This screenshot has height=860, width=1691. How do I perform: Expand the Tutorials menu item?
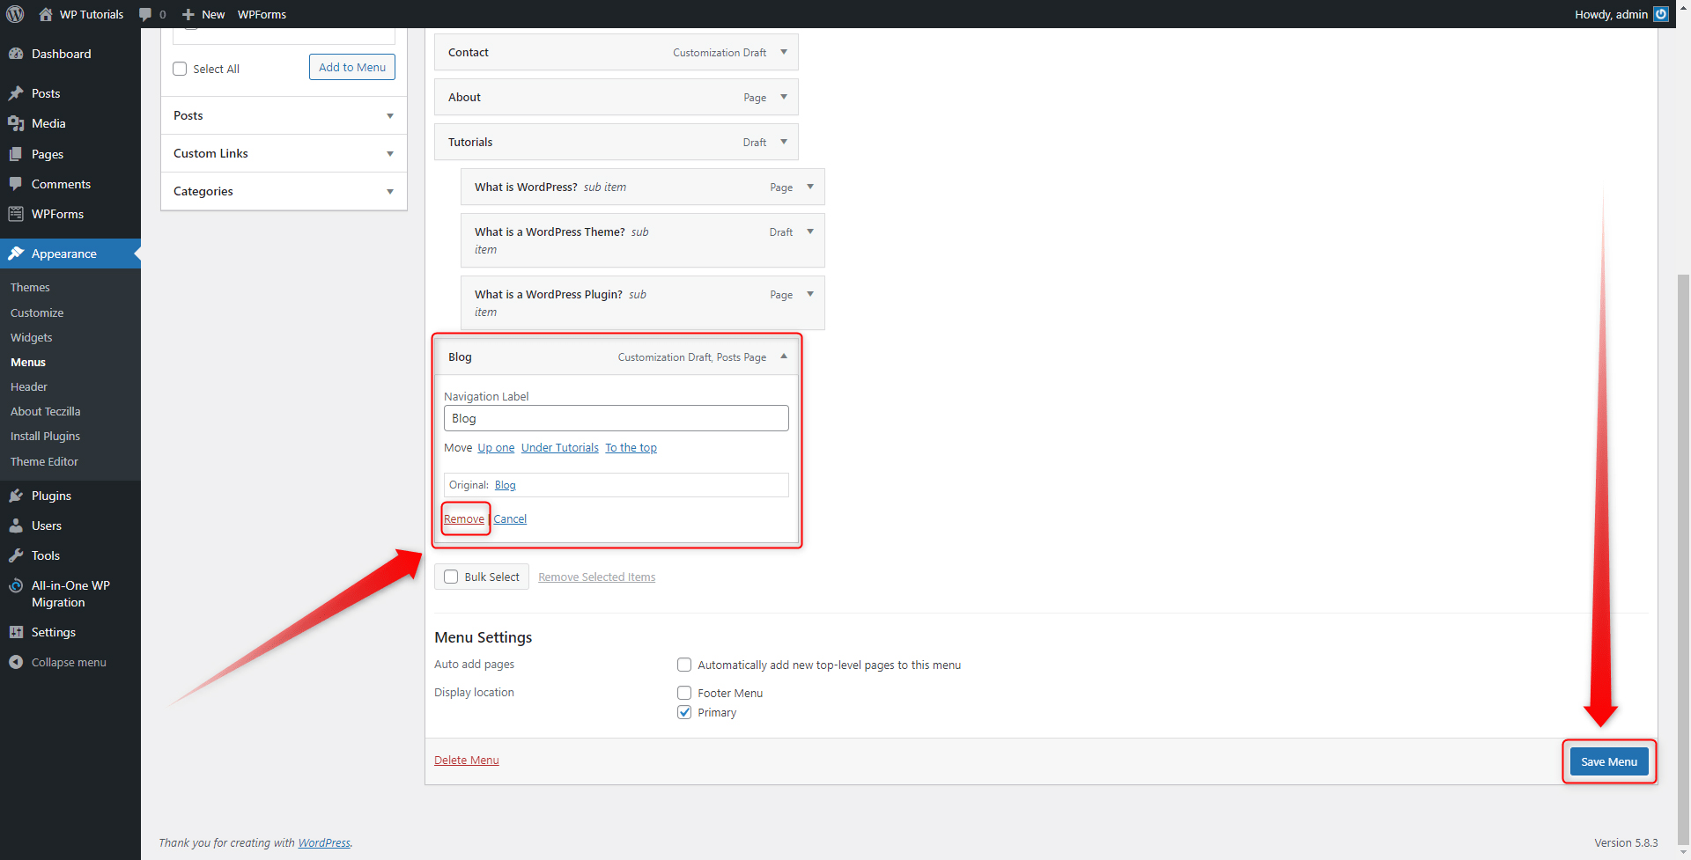tap(784, 142)
